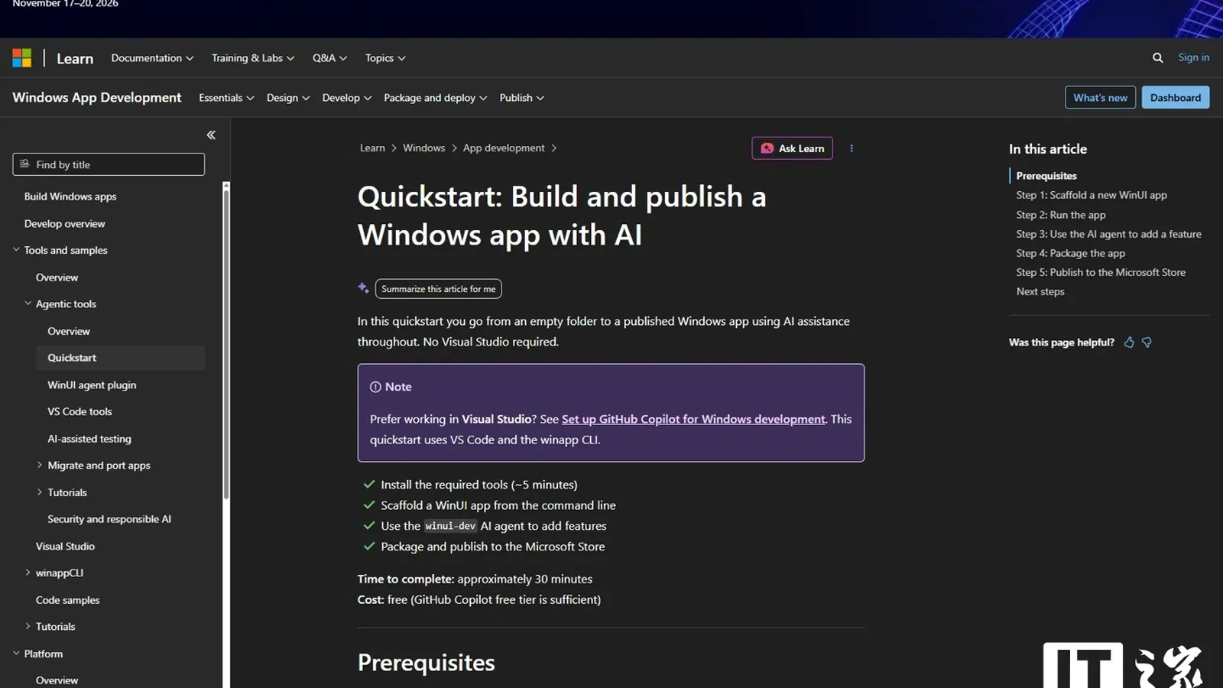Expand the Tutorials node under Agentic tools
The image size is (1223, 688).
coord(40,492)
